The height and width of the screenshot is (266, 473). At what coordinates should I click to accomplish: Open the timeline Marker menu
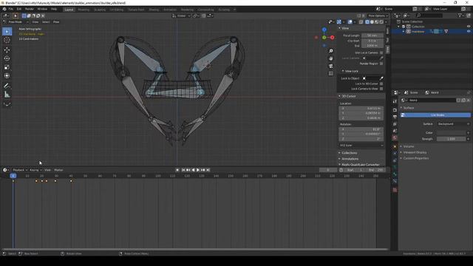coord(58,170)
